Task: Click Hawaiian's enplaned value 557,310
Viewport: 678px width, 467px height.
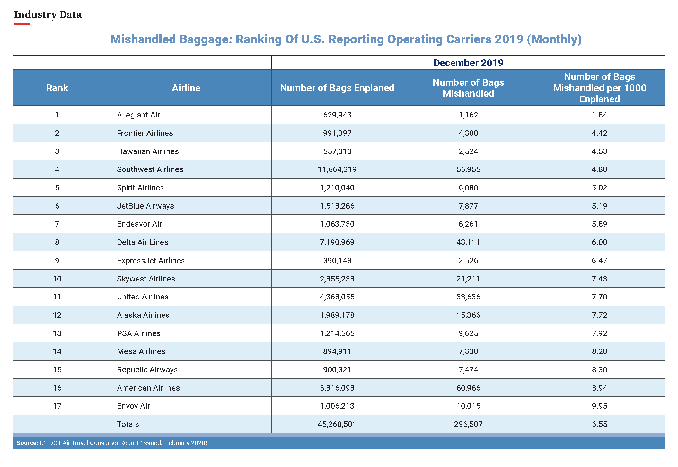Action: tap(337, 151)
